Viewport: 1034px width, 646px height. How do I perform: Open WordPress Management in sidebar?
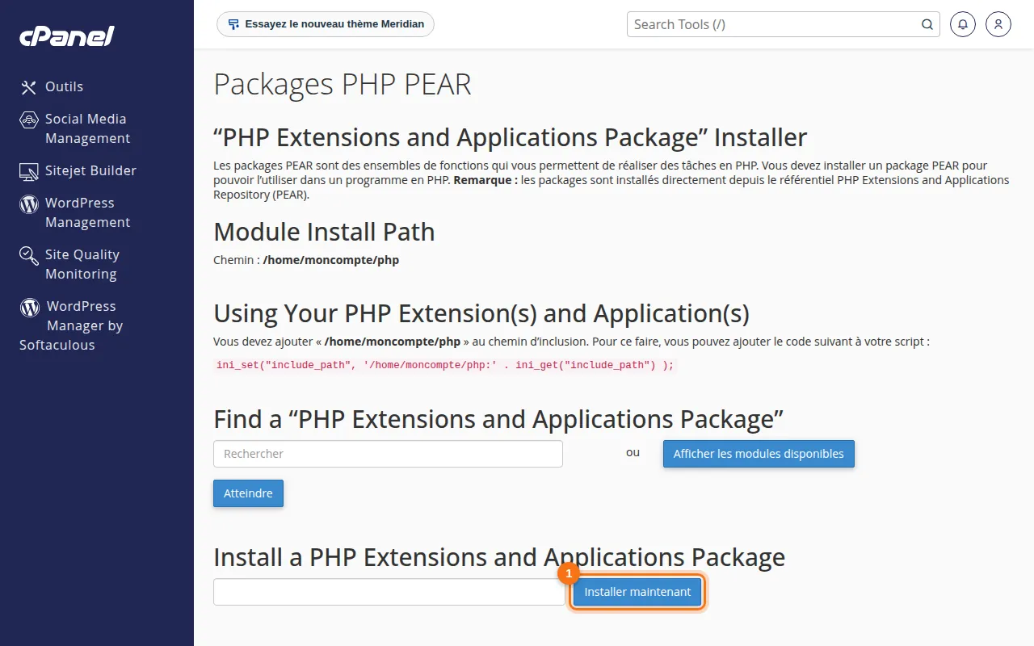(x=87, y=212)
